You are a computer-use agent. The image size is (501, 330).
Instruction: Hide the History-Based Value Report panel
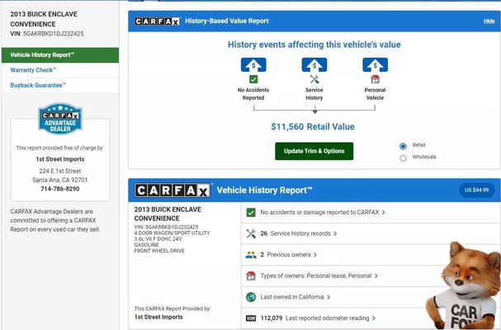(489, 21)
